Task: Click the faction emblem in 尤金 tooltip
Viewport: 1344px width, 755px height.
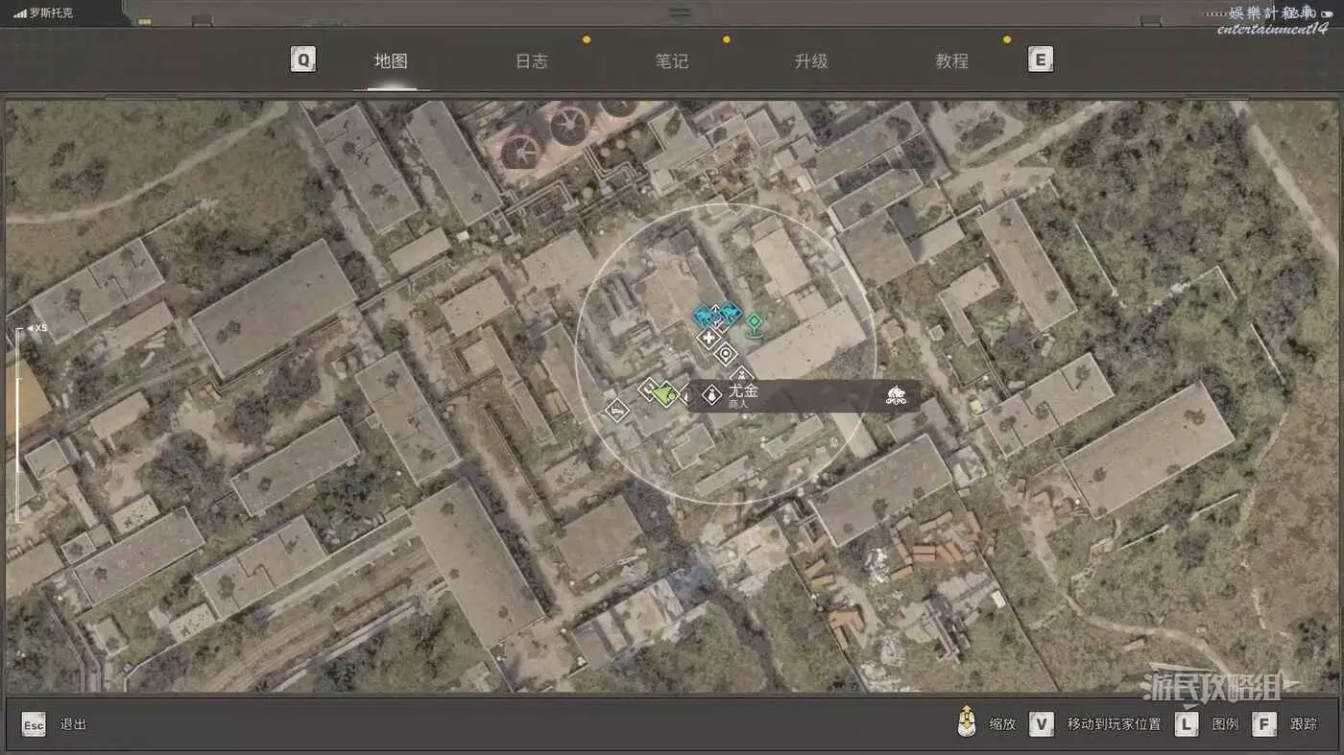Action: pos(896,394)
